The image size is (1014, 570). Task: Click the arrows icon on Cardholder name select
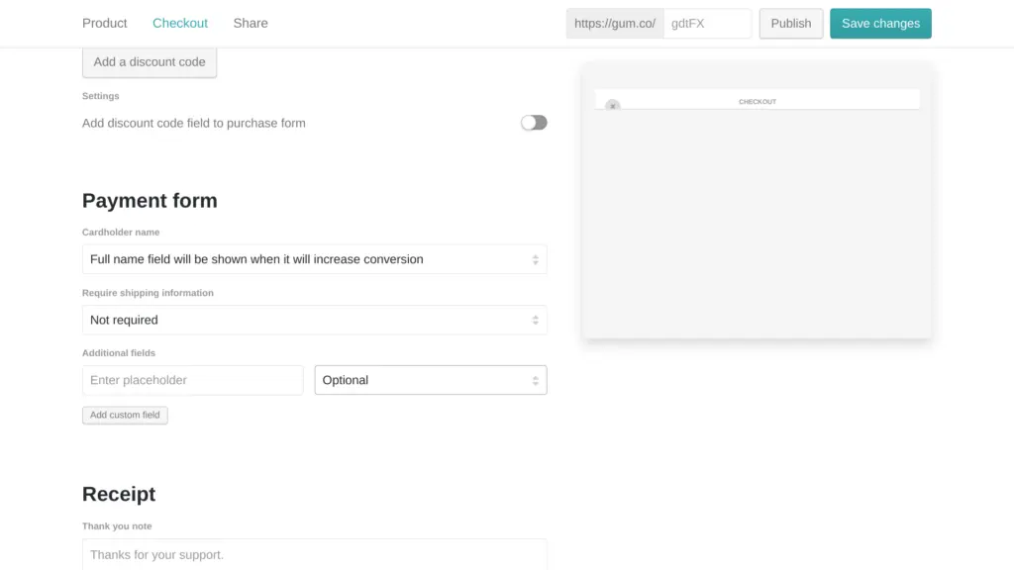tap(535, 259)
